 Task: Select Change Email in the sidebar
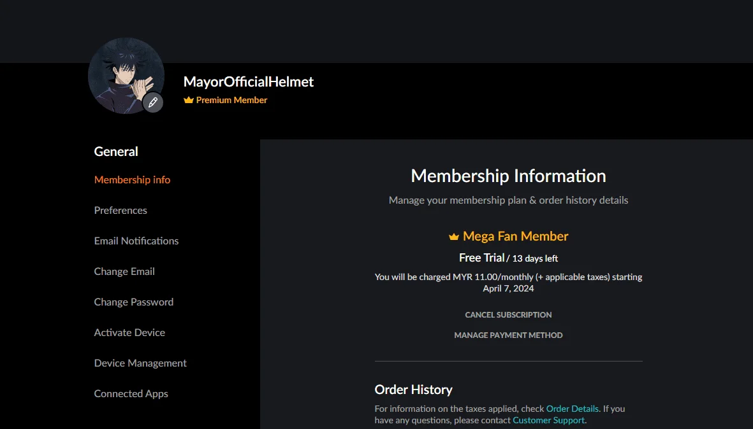point(124,272)
